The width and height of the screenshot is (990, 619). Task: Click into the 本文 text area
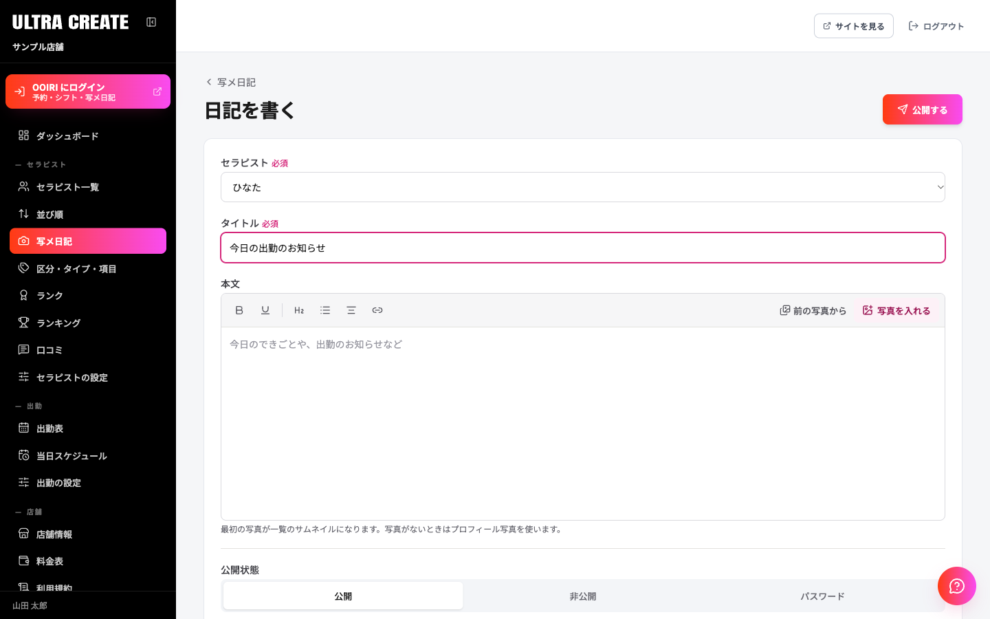click(x=583, y=423)
